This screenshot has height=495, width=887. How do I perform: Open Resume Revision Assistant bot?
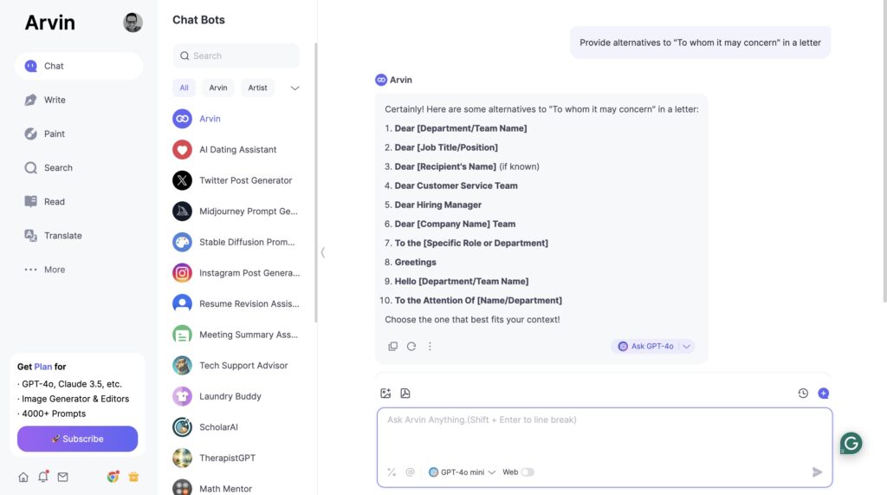click(x=236, y=303)
